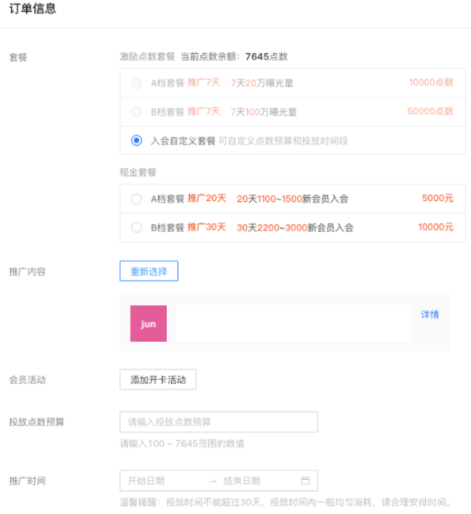Screen dimensions: 471x514
Task: Click the 添加开卡活动 button
Action: [x=158, y=379]
